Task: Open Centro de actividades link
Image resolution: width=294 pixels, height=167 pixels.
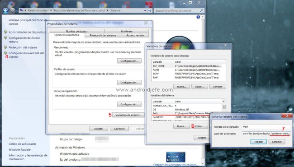Action: [x=23, y=144]
